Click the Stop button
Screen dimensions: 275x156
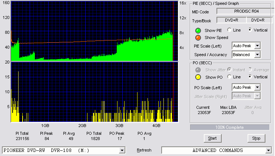pos(256,139)
